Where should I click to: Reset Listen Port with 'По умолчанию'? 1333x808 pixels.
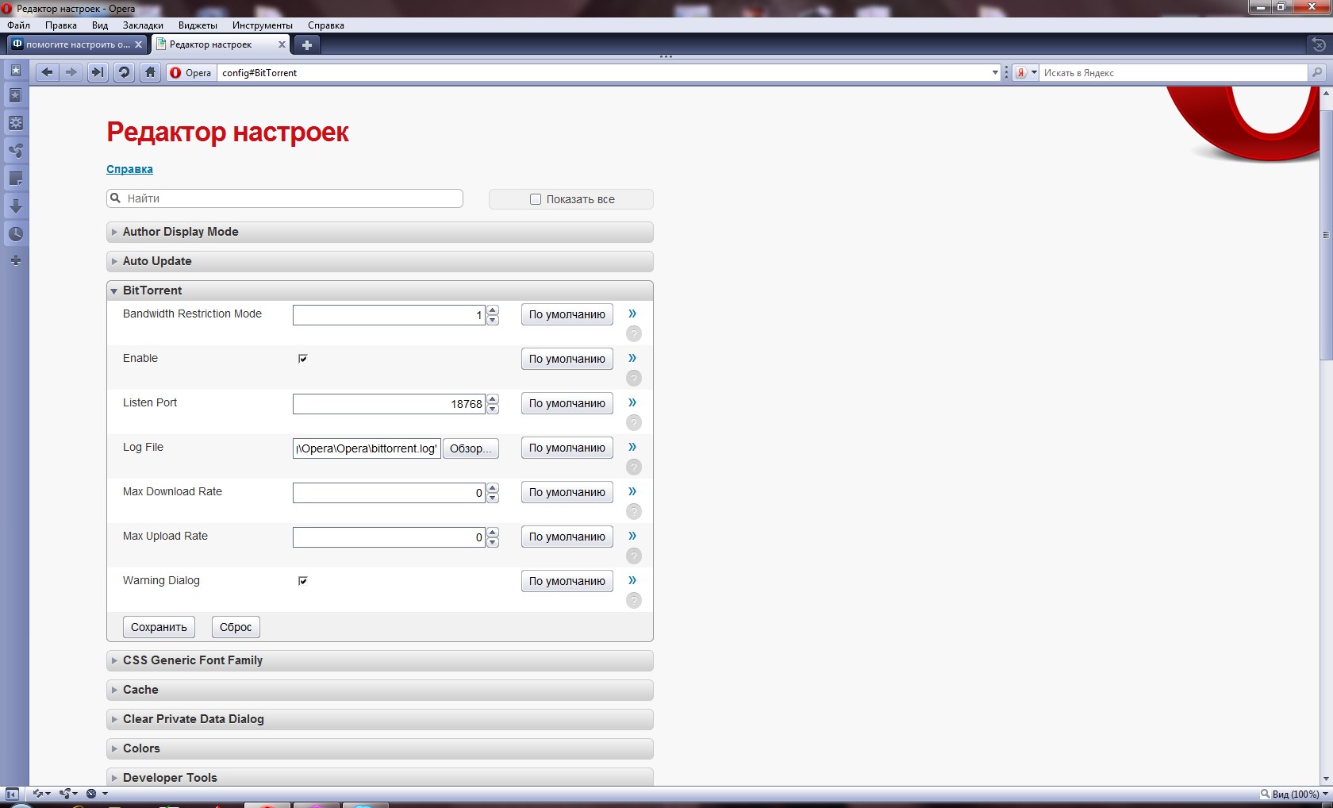coord(567,403)
